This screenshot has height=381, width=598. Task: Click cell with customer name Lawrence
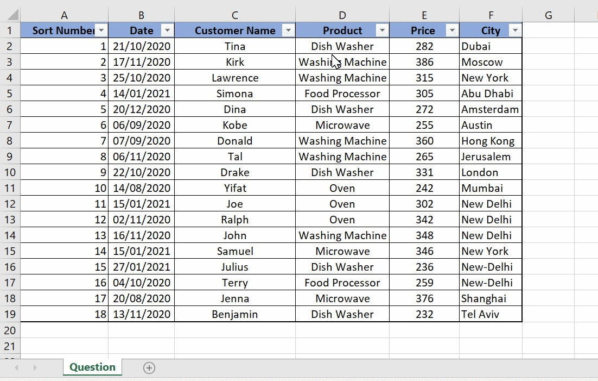pos(234,78)
